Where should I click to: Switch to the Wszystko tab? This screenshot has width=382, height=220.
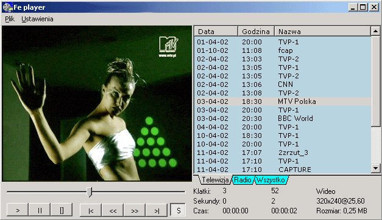tap(271, 180)
